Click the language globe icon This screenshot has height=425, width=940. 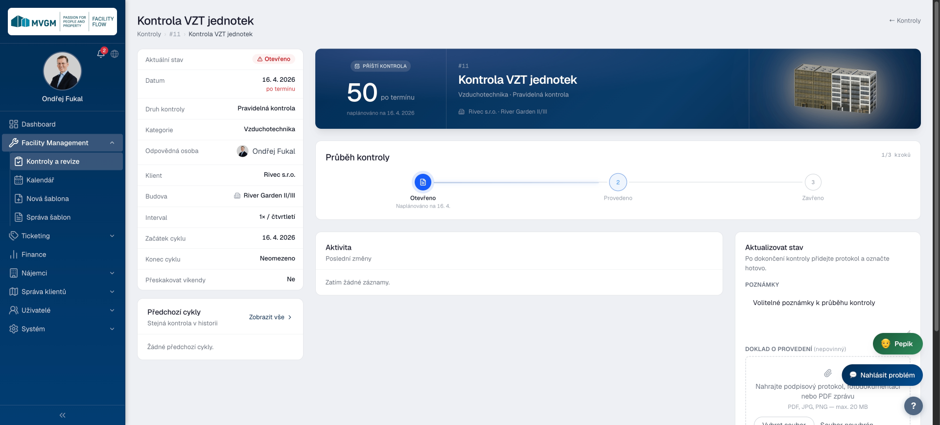point(115,54)
